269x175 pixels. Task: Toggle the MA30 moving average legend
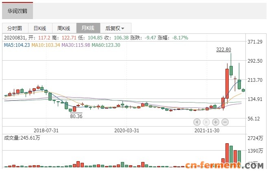pyautogui.click(x=75, y=45)
